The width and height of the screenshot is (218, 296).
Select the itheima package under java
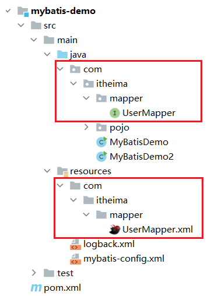click(x=112, y=84)
